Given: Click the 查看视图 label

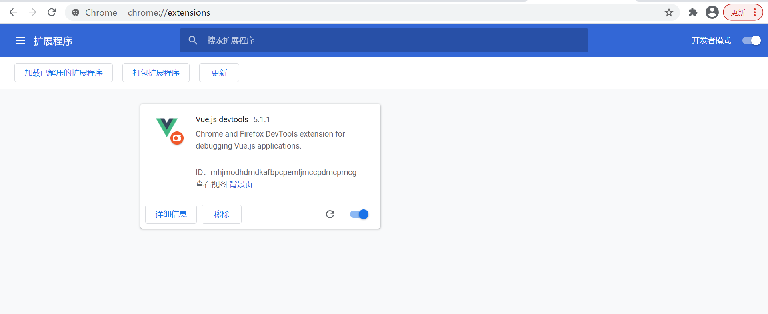Looking at the screenshot, I should click(x=211, y=184).
